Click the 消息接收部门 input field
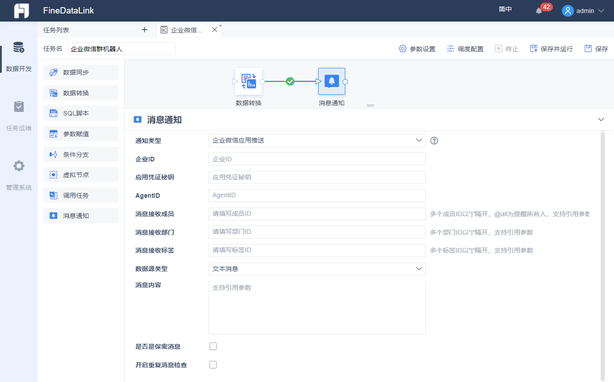This screenshot has height=382, width=614. tap(317, 232)
